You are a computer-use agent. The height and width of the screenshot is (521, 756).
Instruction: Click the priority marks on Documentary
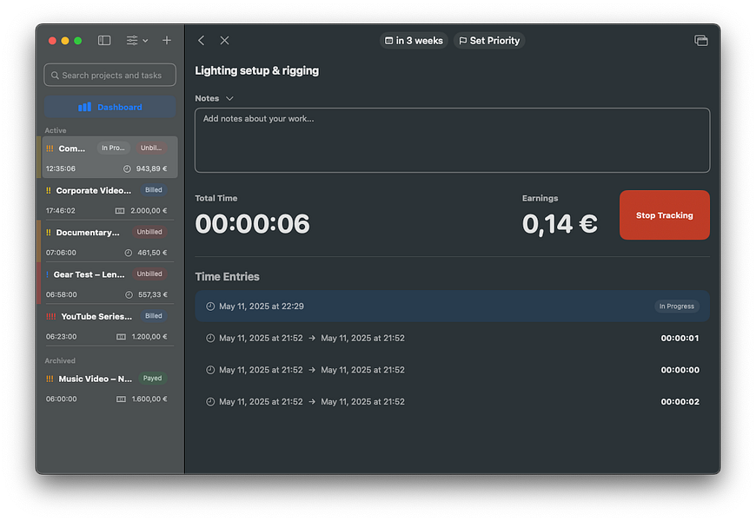(x=48, y=233)
